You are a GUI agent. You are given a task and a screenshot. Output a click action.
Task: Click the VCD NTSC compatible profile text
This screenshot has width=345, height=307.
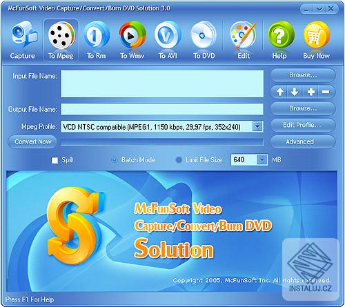[x=152, y=127]
